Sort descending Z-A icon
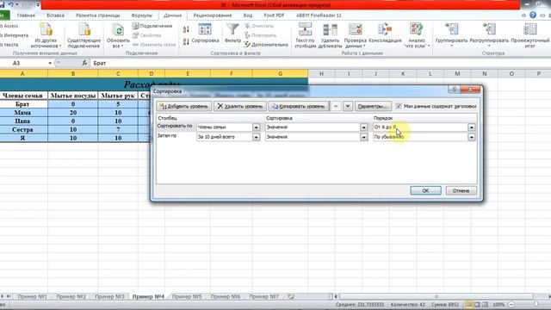This screenshot has width=551, height=310. click(186, 41)
